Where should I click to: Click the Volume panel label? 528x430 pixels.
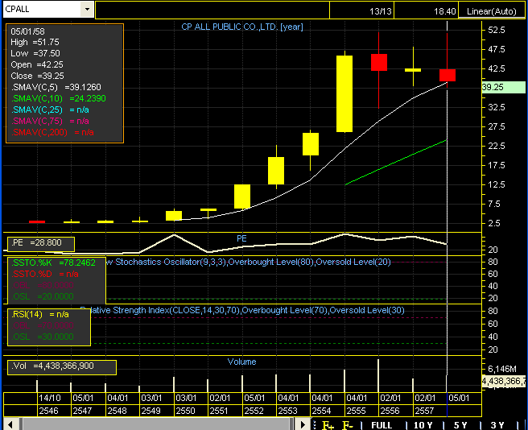pos(241,362)
